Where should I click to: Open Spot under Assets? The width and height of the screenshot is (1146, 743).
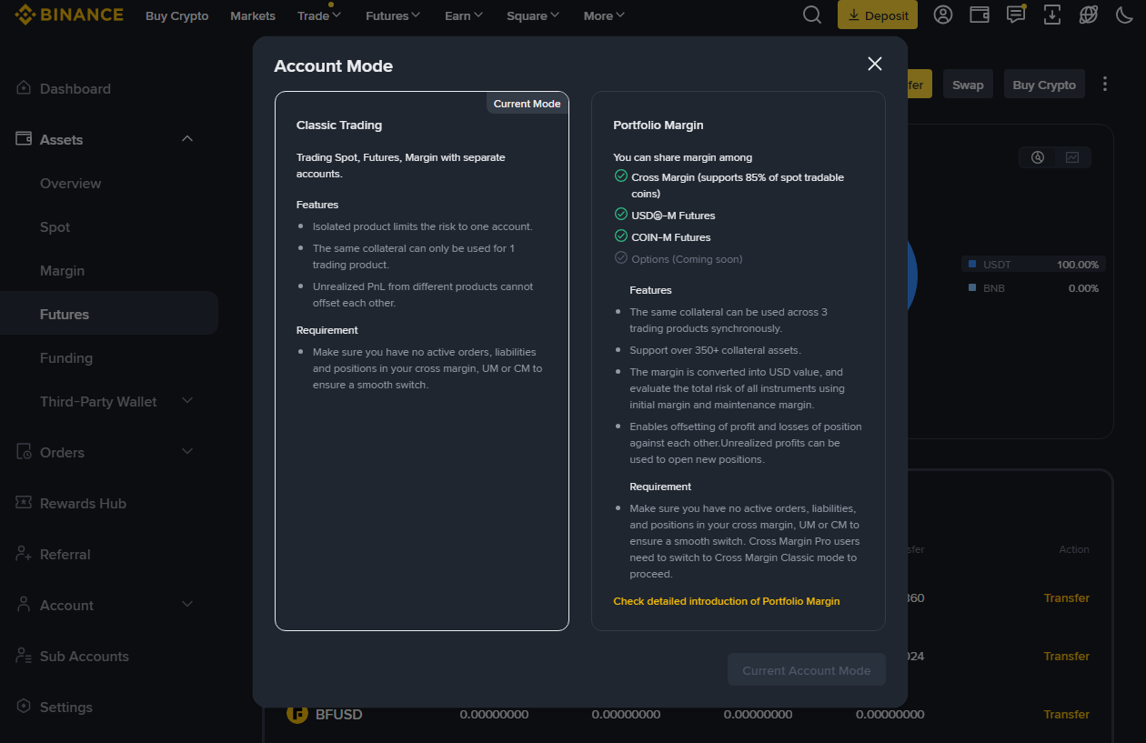tap(55, 226)
